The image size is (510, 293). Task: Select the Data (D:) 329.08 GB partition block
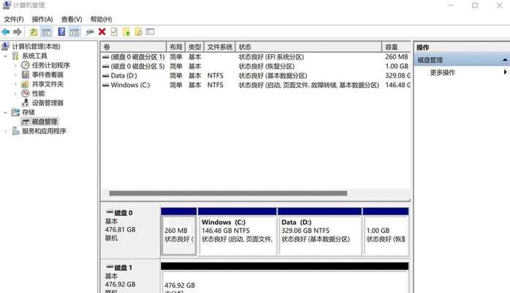point(320,231)
